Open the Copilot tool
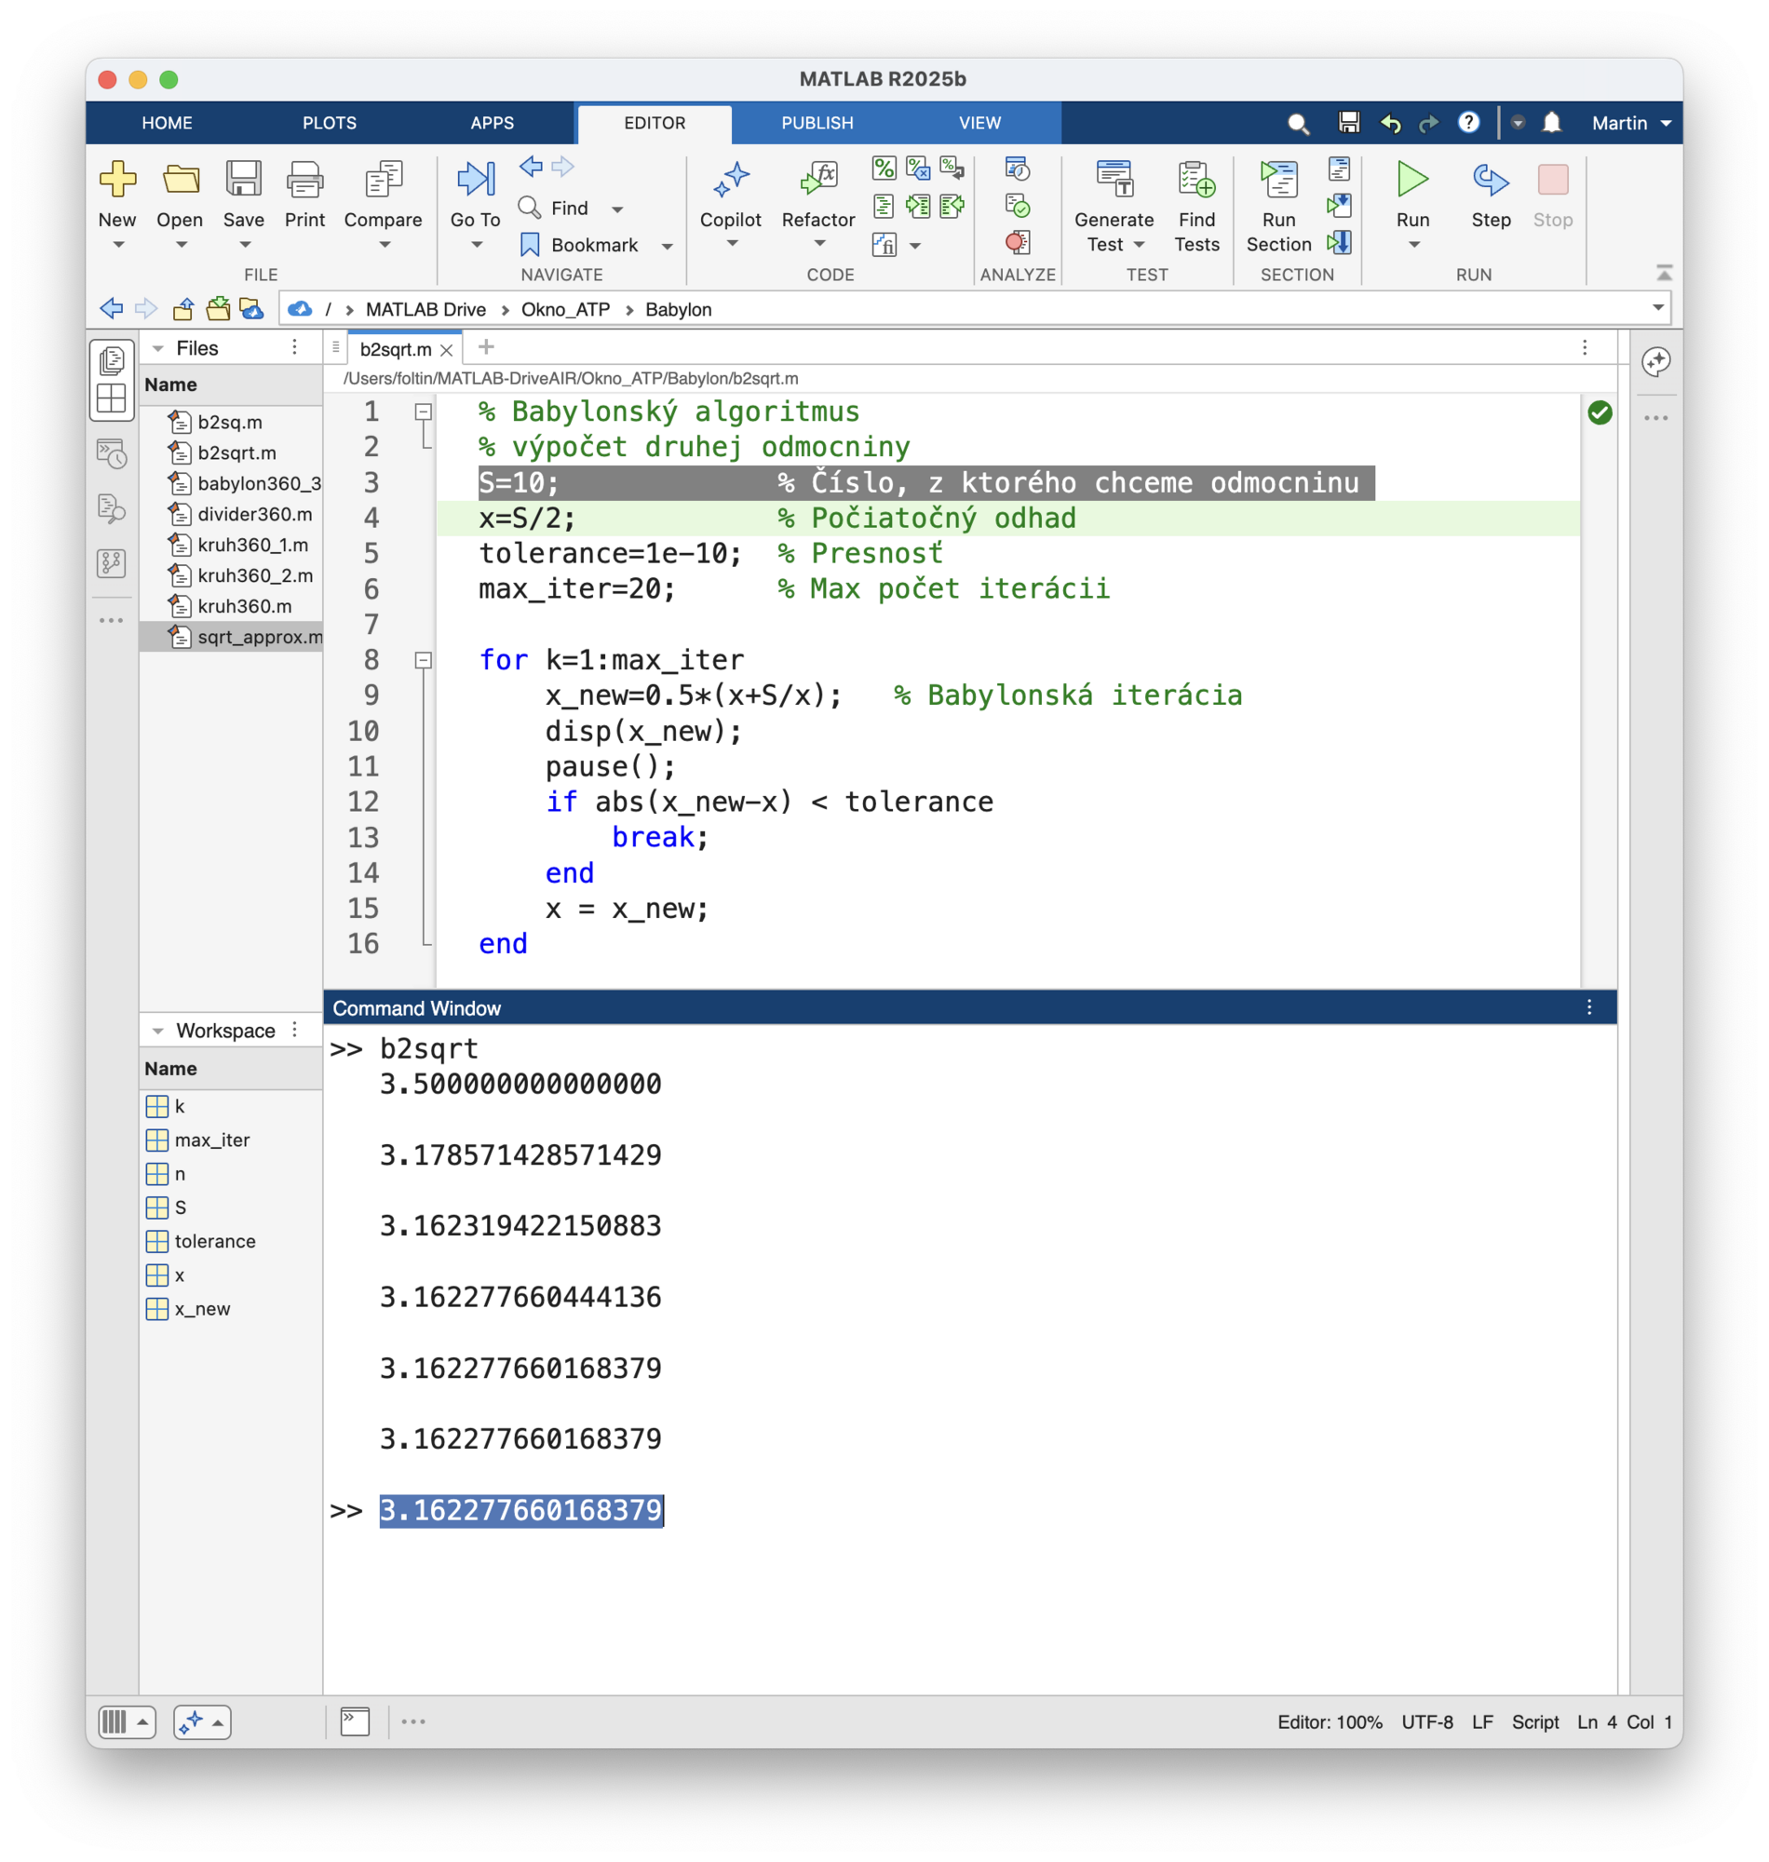The image size is (1769, 1862). 730,180
